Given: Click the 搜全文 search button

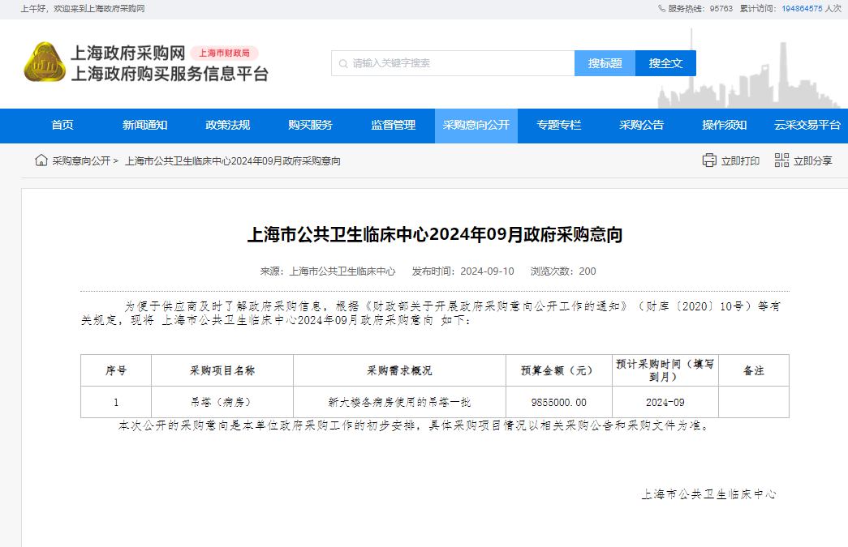Looking at the screenshot, I should [665, 63].
